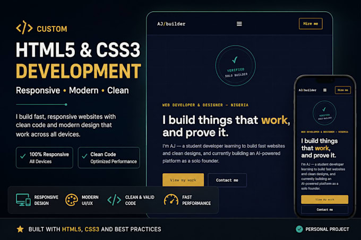361x240 pixels.
Task: Click the Modern UI/UX palette icon
Action: [71, 200]
